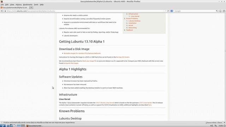Viewport: 226px width, 127px height.
Task: Click the clock in the system tray
Action: (x=220, y=126)
